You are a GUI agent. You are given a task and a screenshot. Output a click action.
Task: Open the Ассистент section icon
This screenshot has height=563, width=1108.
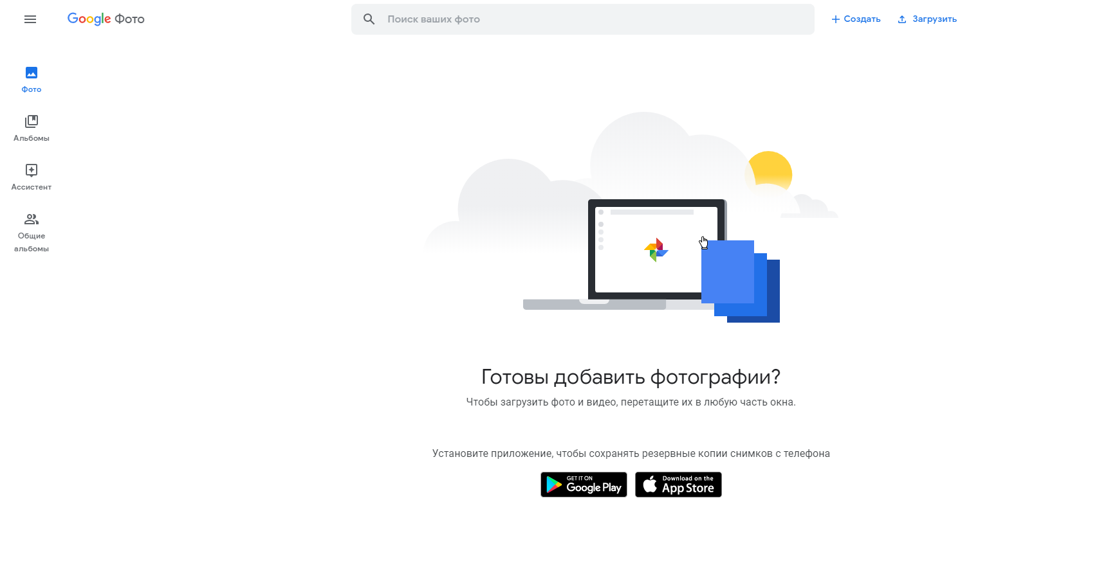(32, 170)
